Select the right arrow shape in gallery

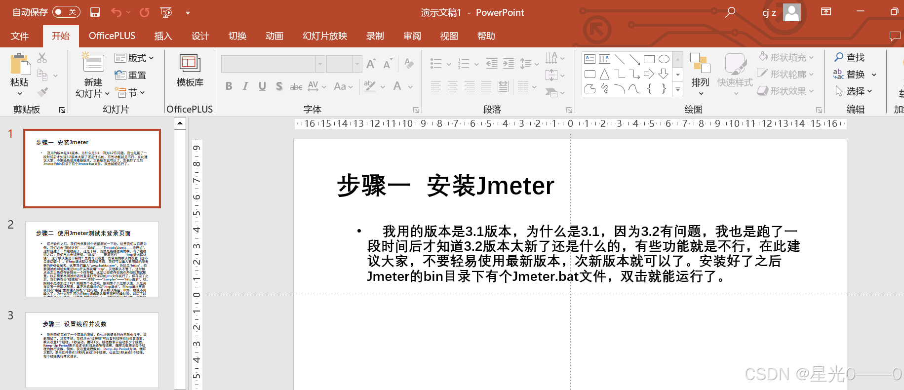tap(649, 74)
